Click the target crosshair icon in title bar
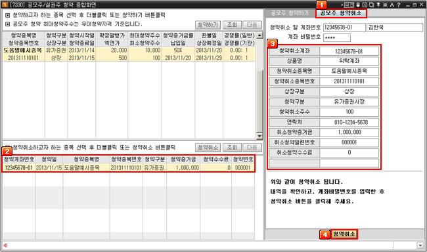427x252 pixels. [385, 5]
